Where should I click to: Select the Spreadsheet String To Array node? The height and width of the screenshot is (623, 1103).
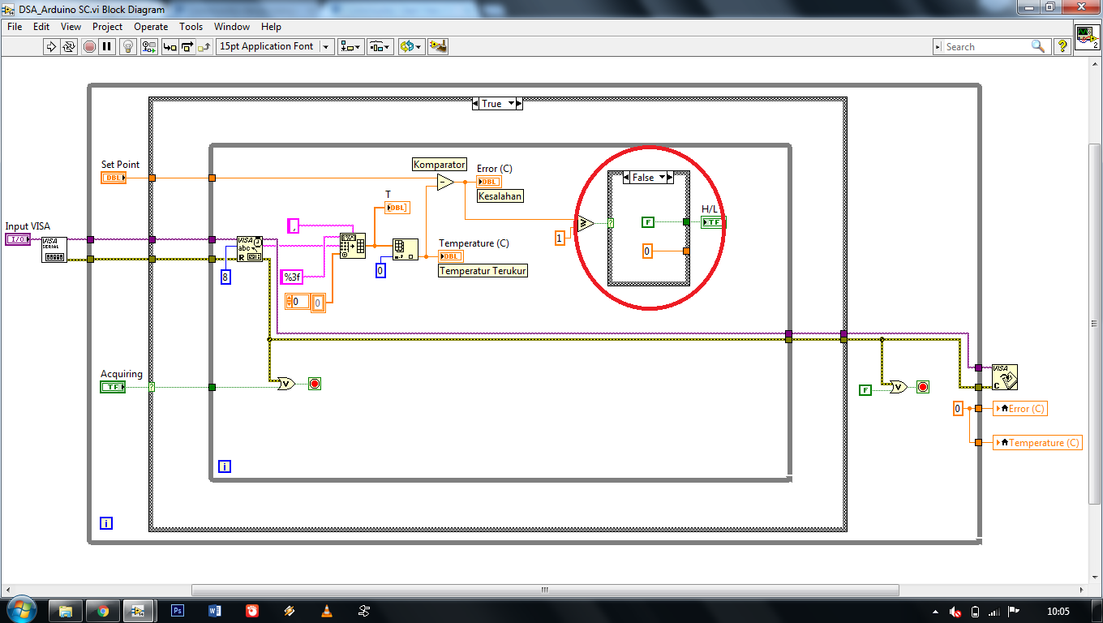point(353,245)
